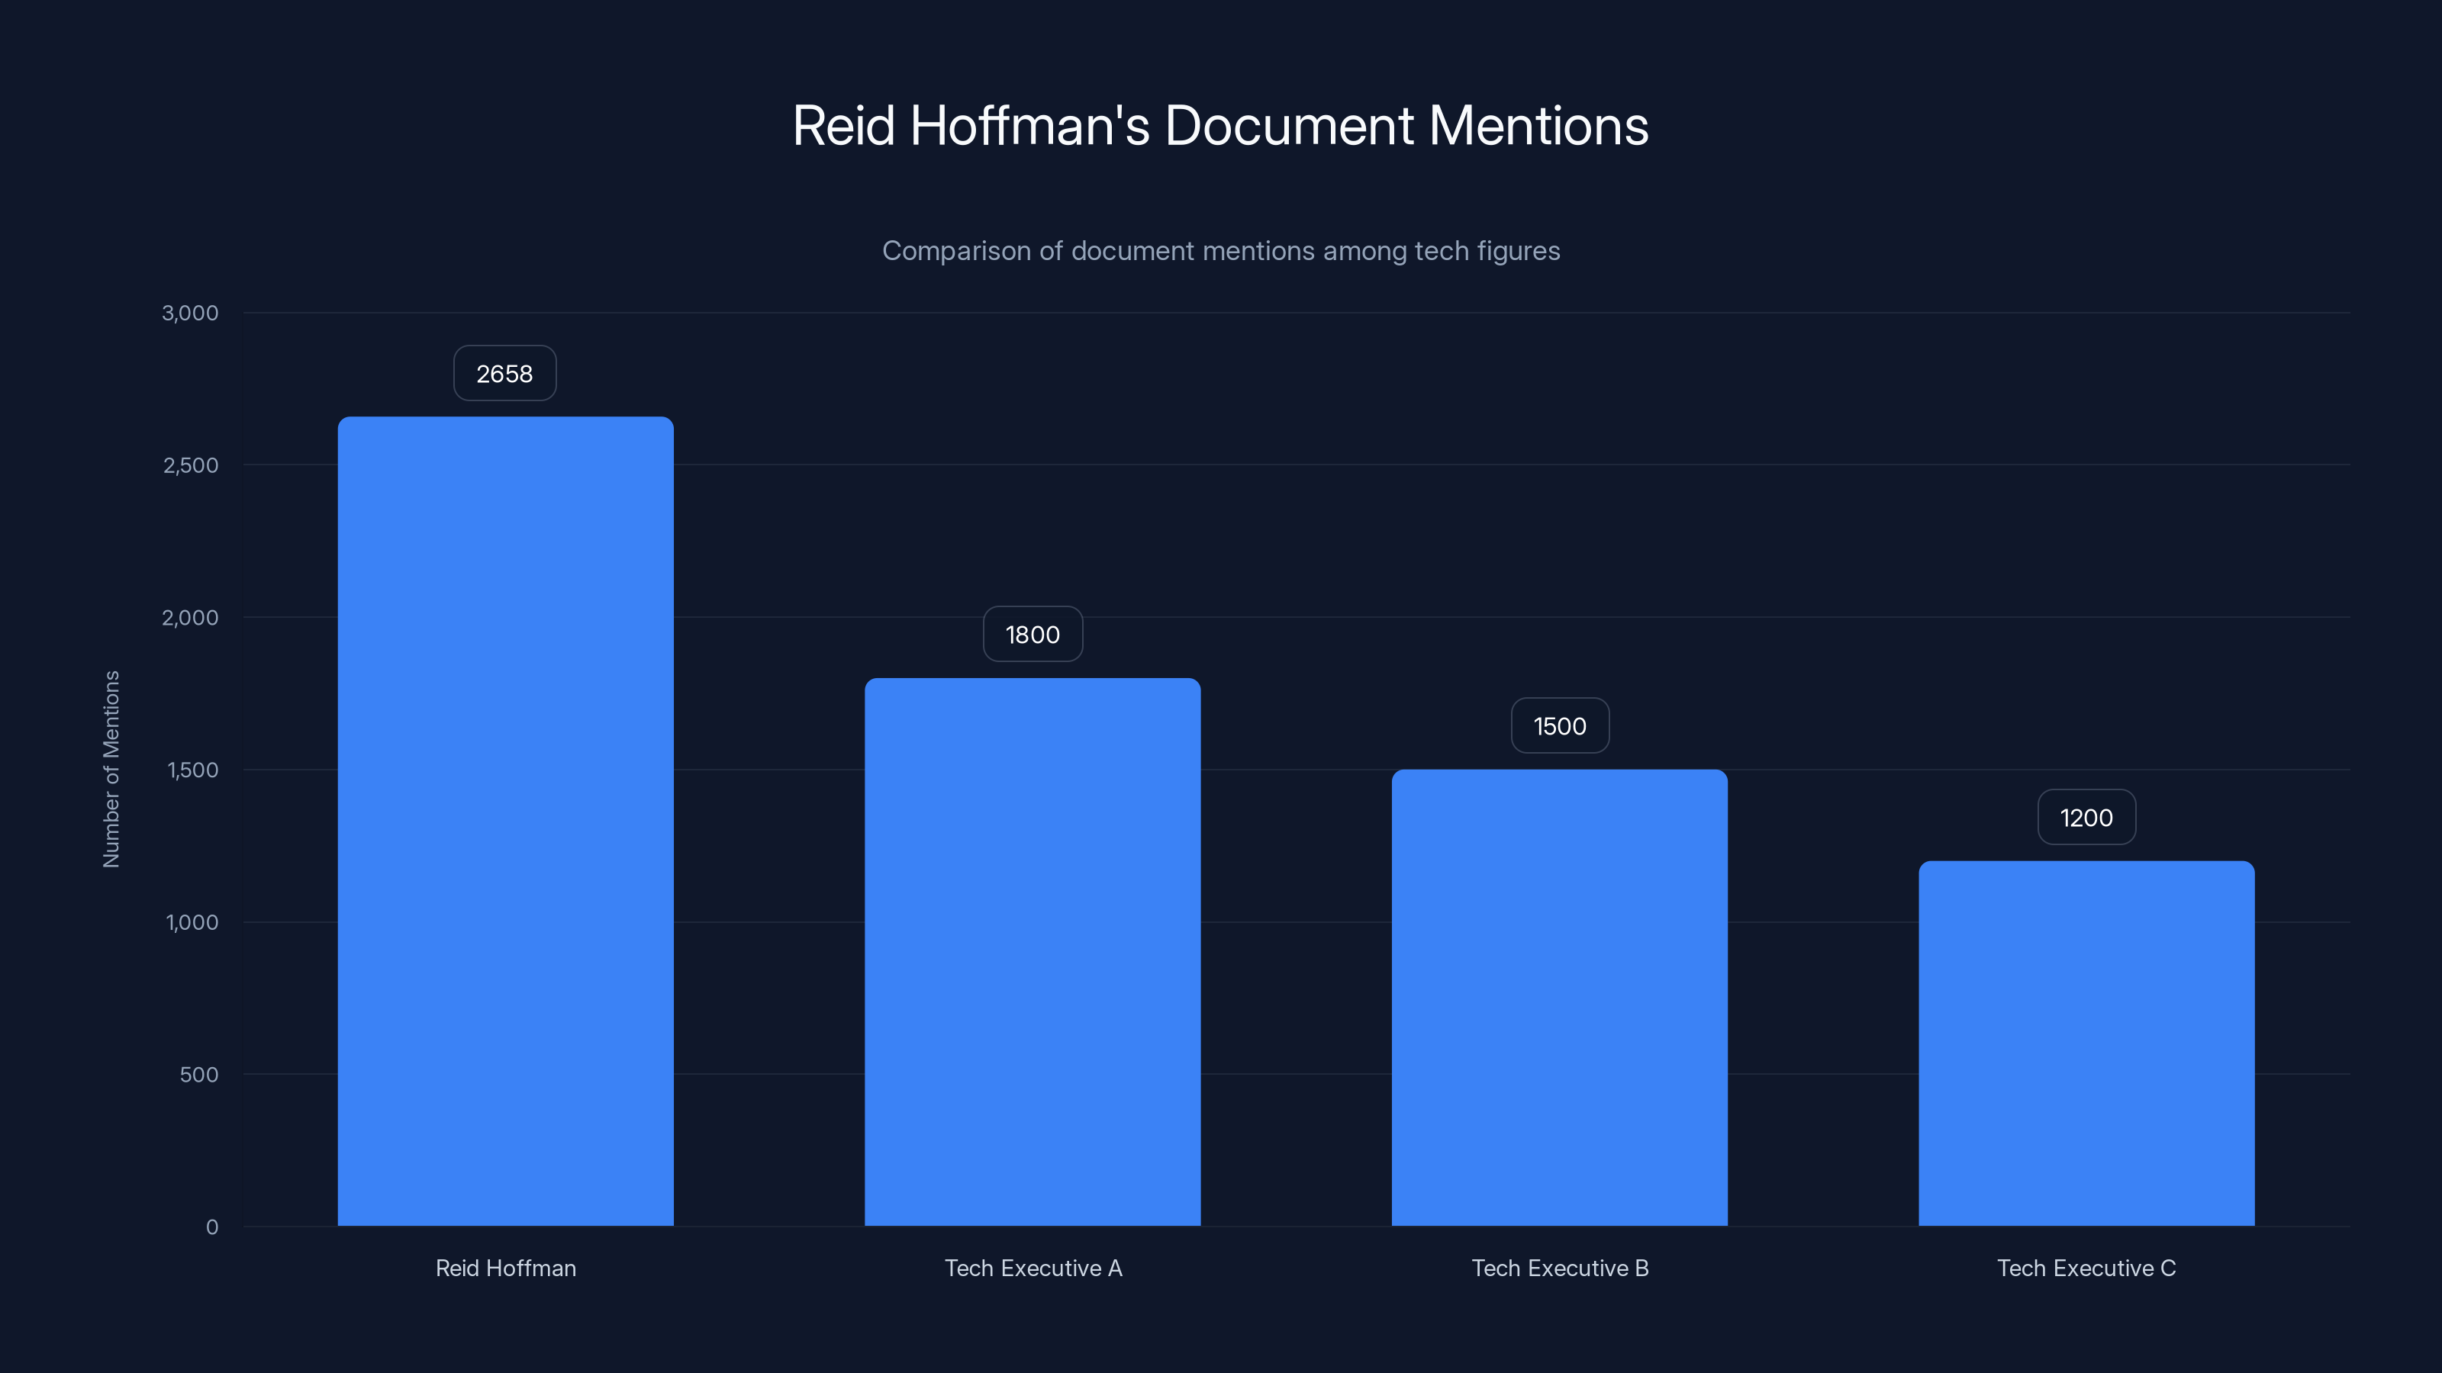Viewport: 2442px width, 1373px height.
Task: Click the 2658 value label above the tallest bar
Action: coord(504,373)
